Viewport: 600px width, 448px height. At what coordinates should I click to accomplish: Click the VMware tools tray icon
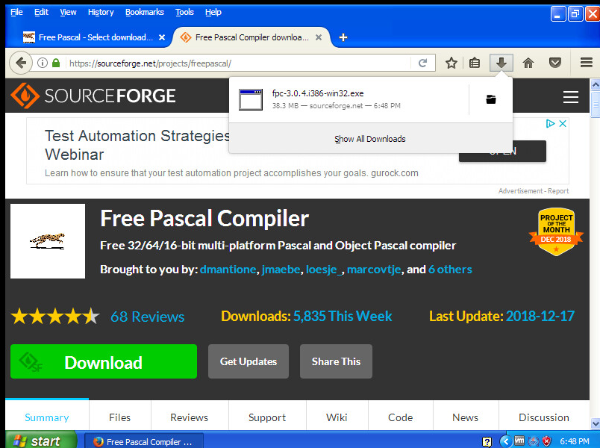coord(519,441)
